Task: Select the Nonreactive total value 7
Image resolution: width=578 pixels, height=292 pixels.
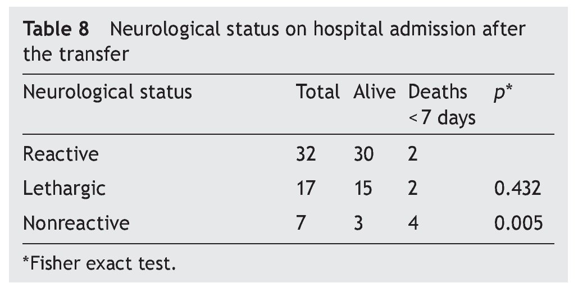Action: coord(301,223)
